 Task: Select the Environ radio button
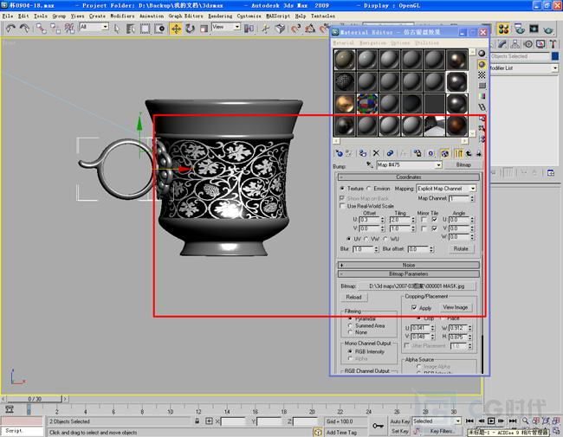click(369, 189)
